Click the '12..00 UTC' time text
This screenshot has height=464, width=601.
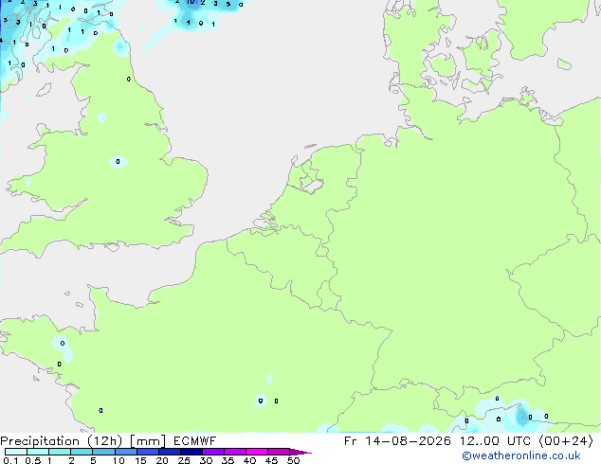pyautogui.click(x=498, y=441)
